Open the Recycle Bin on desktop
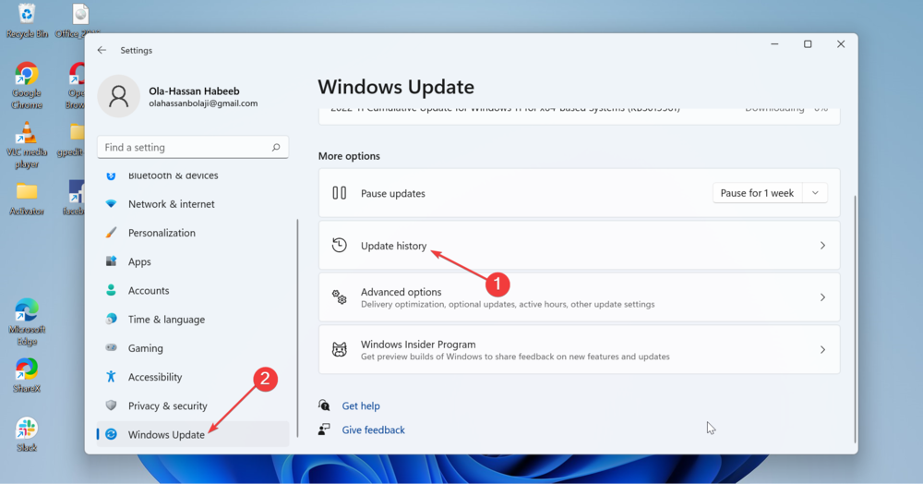 pos(27,20)
